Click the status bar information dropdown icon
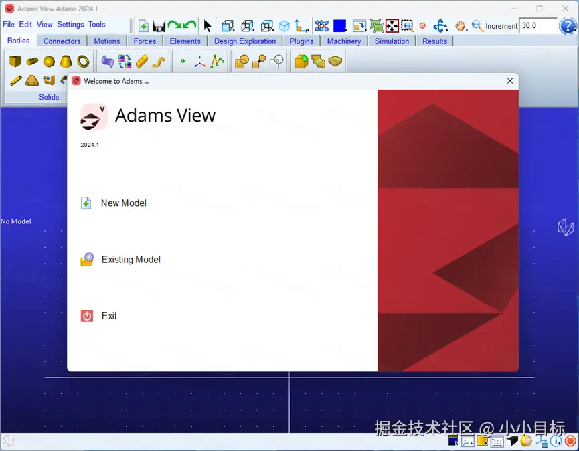The height and width of the screenshot is (451, 579). pyautogui.click(x=556, y=441)
